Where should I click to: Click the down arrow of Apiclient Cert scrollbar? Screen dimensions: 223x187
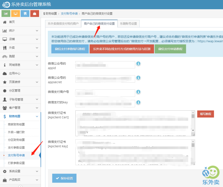click(x=193, y=130)
